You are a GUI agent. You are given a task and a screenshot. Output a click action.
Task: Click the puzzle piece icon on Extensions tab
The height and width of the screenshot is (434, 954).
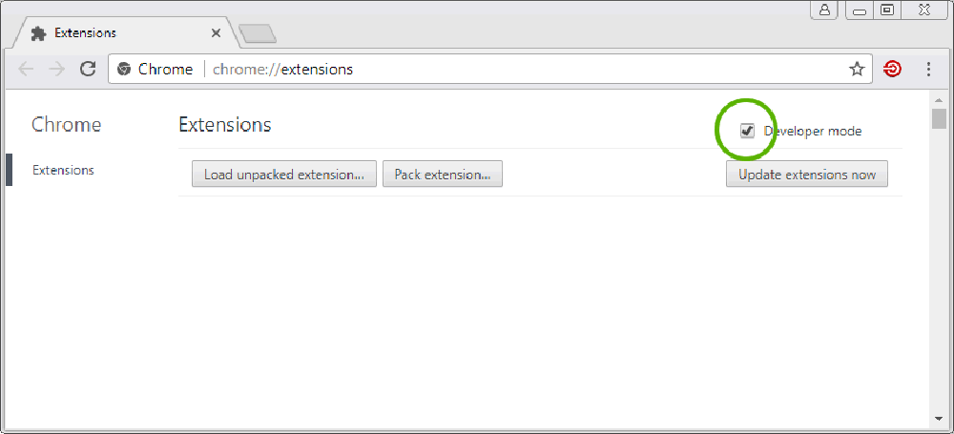pyautogui.click(x=39, y=33)
